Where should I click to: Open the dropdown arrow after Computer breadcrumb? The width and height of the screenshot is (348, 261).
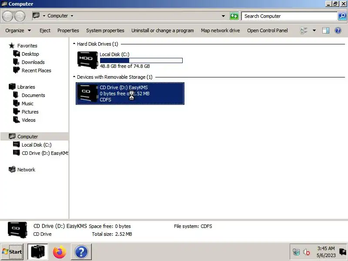click(72, 16)
